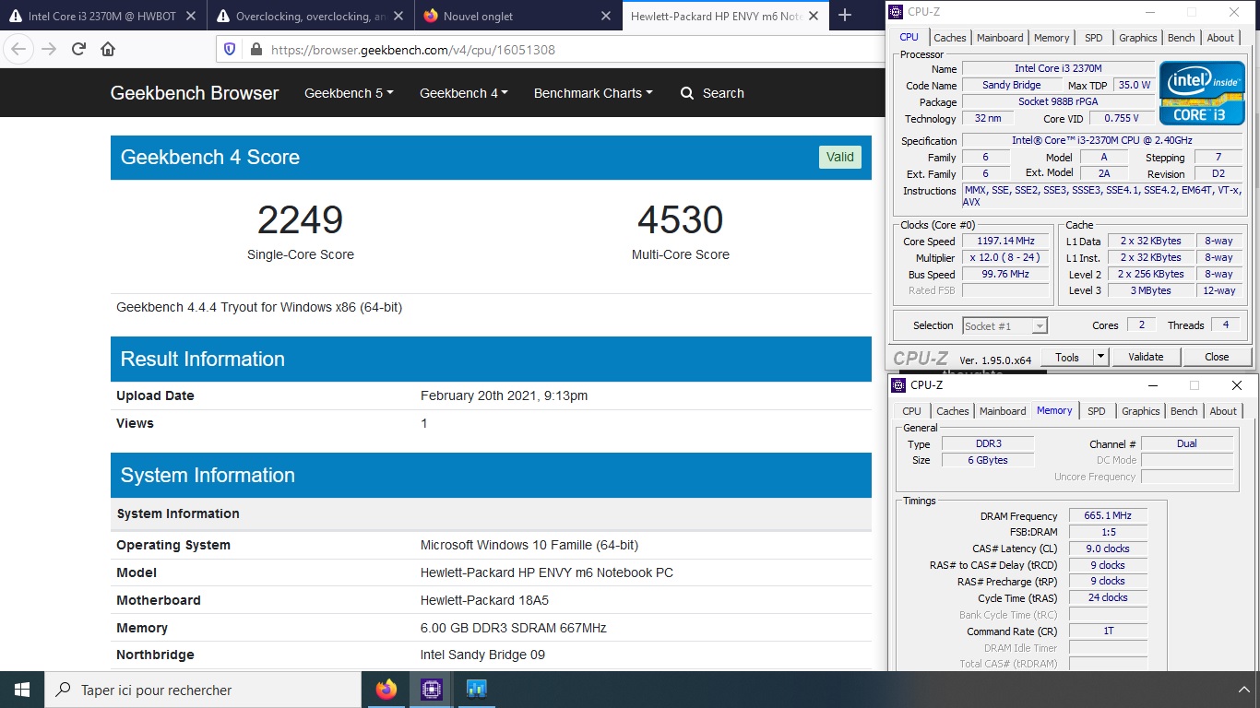1260x708 pixels.
Task: Close the Nouvel onglet tab
Action: (606, 16)
